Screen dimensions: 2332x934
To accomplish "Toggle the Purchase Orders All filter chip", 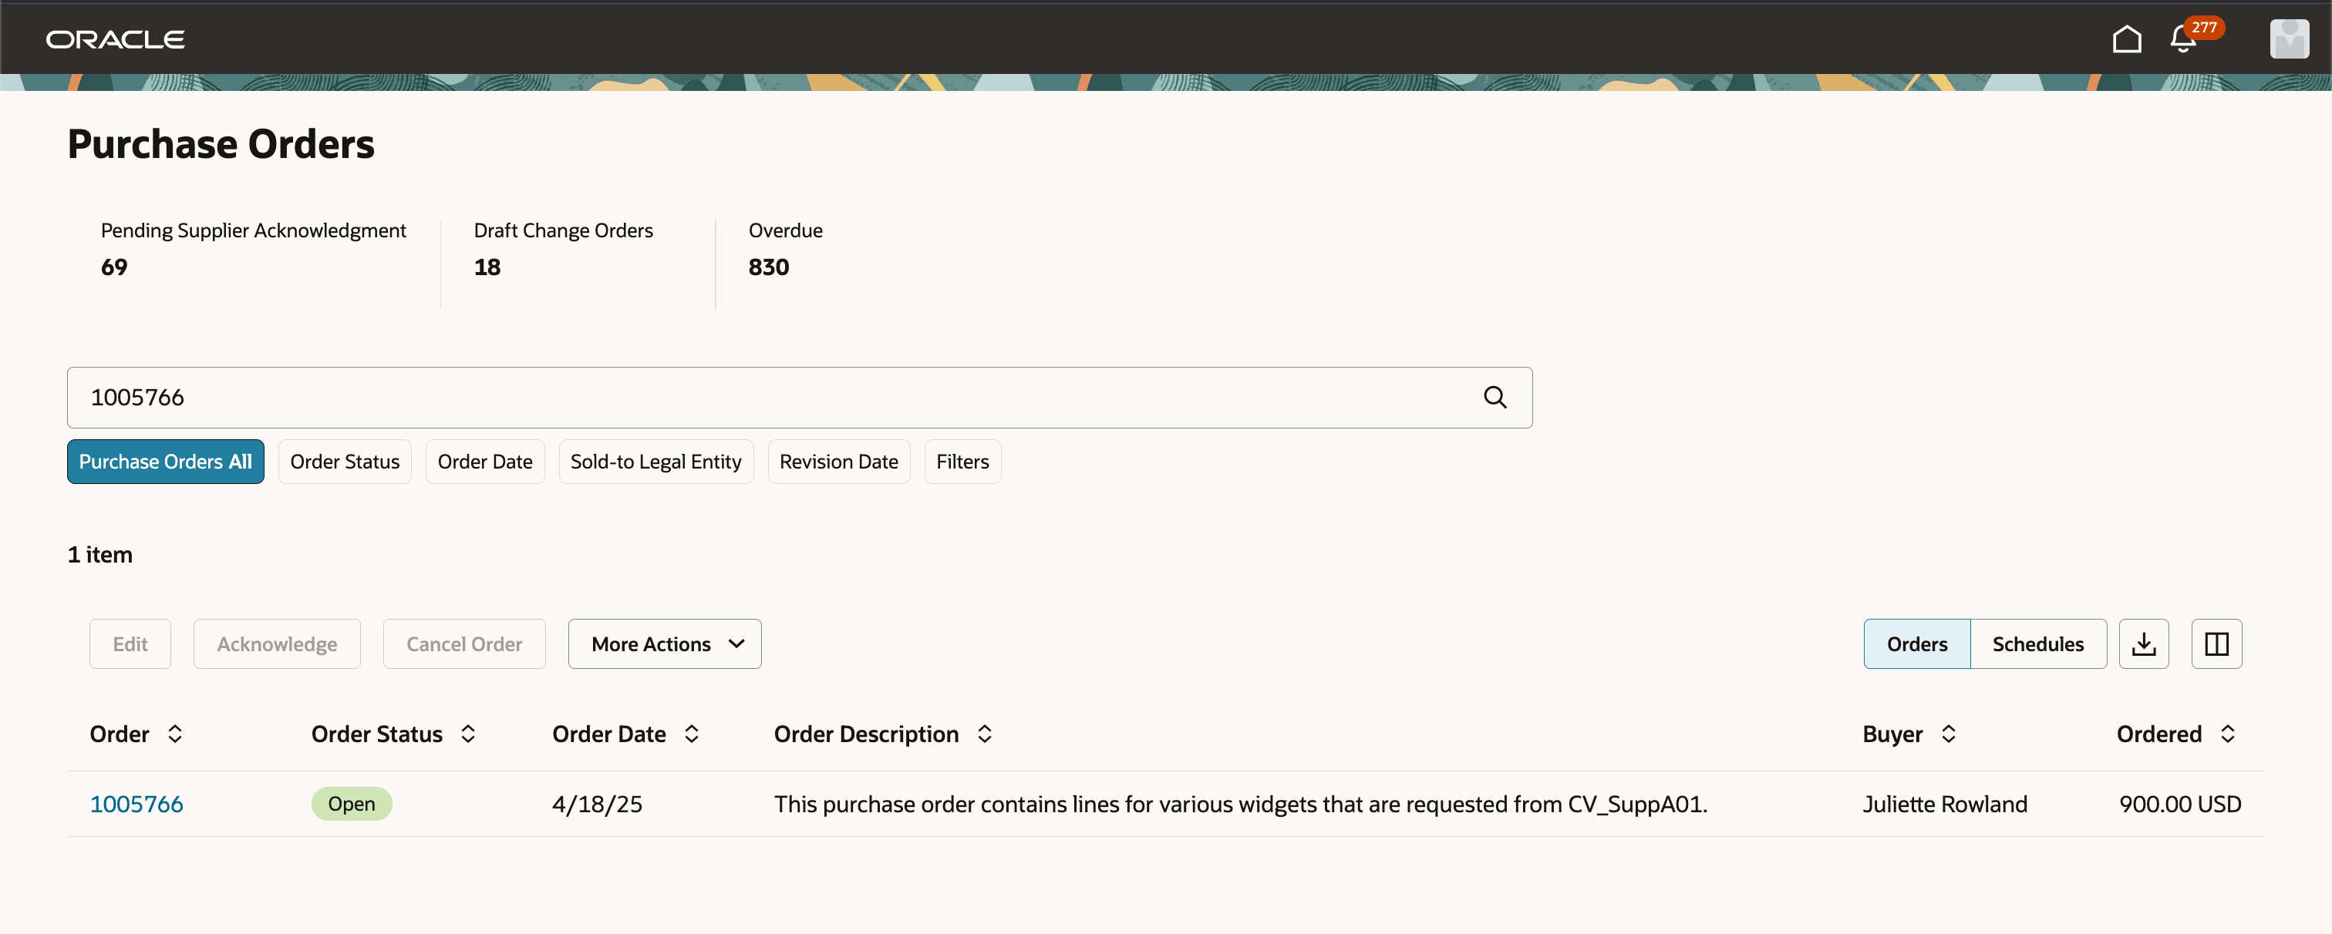I will point(165,462).
